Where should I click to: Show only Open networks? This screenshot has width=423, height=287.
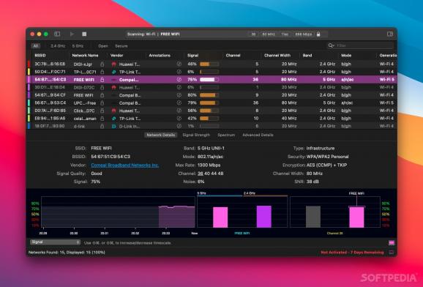click(103, 46)
